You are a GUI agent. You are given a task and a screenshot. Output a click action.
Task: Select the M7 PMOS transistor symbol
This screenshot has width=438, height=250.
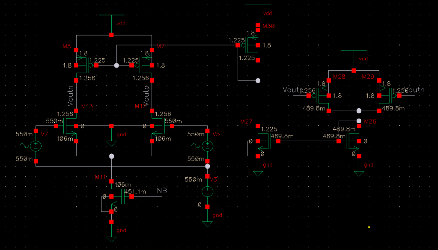point(146,65)
